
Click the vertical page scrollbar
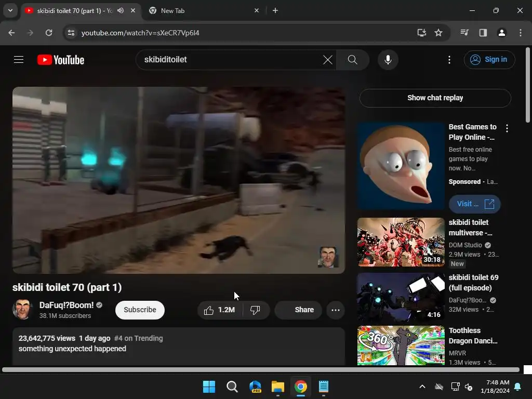(x=528, y=85)
